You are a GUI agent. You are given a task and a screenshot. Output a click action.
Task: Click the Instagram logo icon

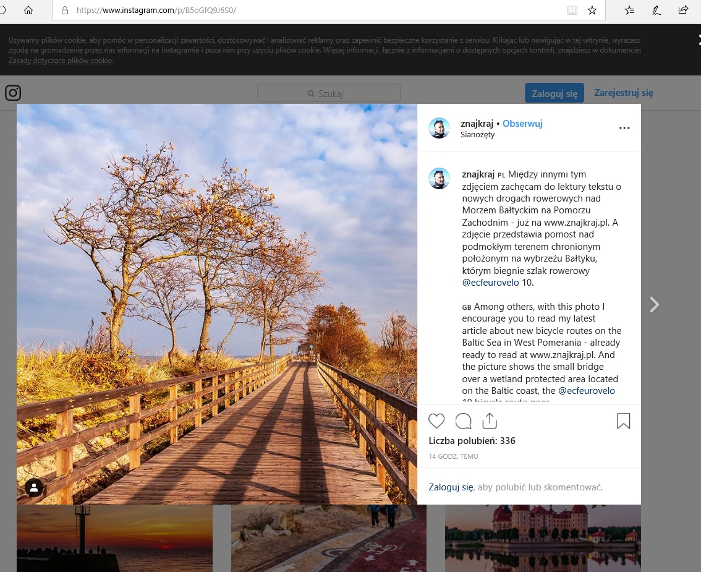point(13,93)
